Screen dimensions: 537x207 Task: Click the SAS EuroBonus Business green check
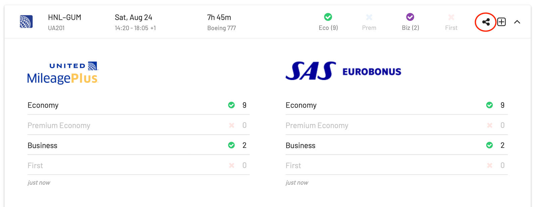[489, 145]
